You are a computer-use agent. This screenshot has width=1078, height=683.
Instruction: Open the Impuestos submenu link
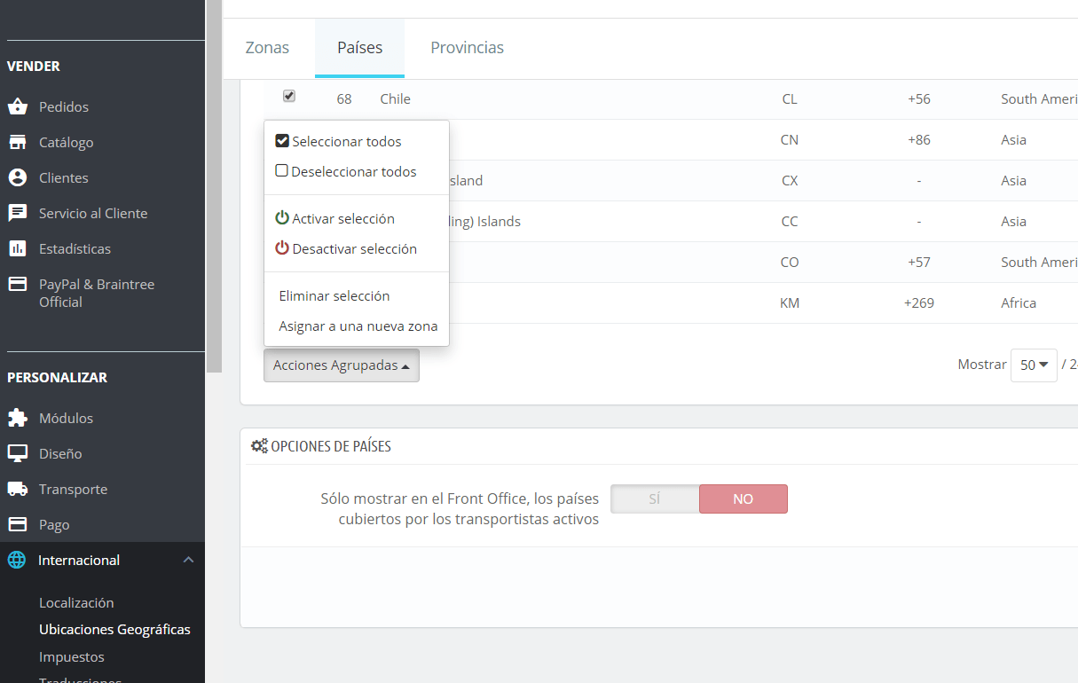[72, 656]
